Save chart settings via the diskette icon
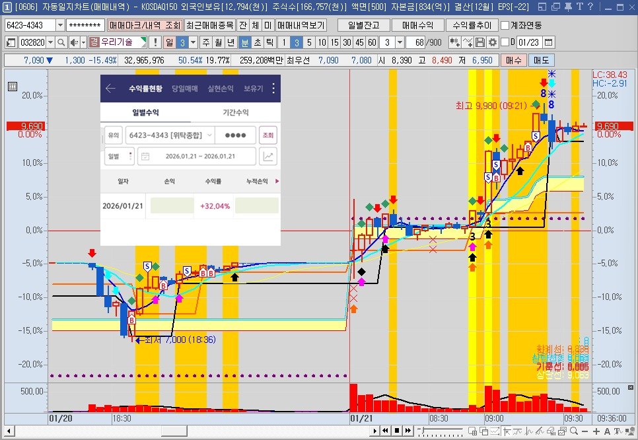This screenshot has height=440, width=638. 480,42
